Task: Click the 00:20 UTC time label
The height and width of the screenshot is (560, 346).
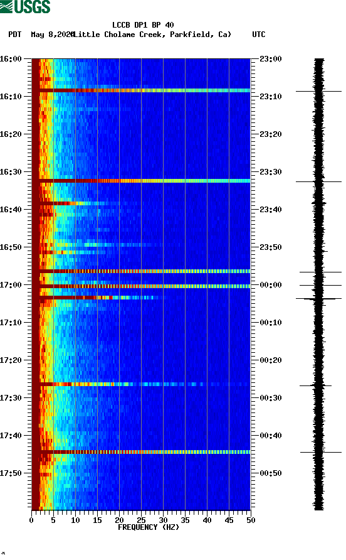Action: click(271, 360)
